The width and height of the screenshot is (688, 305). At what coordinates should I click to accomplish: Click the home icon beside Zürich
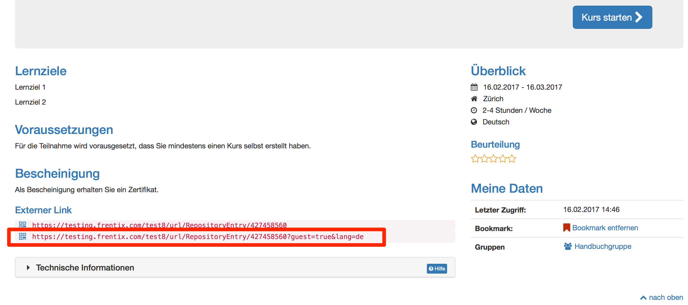(474, 99)
